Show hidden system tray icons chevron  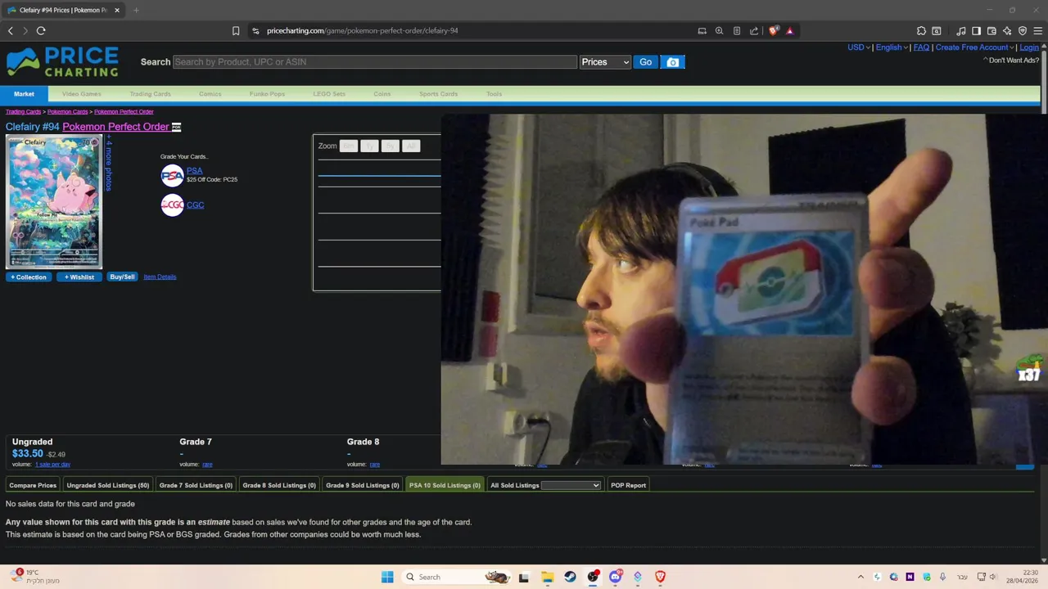pyautogui.click(x=861, y=577)
